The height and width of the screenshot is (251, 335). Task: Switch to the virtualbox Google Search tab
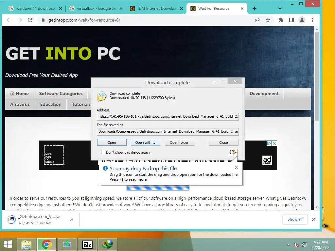(96, 8)
